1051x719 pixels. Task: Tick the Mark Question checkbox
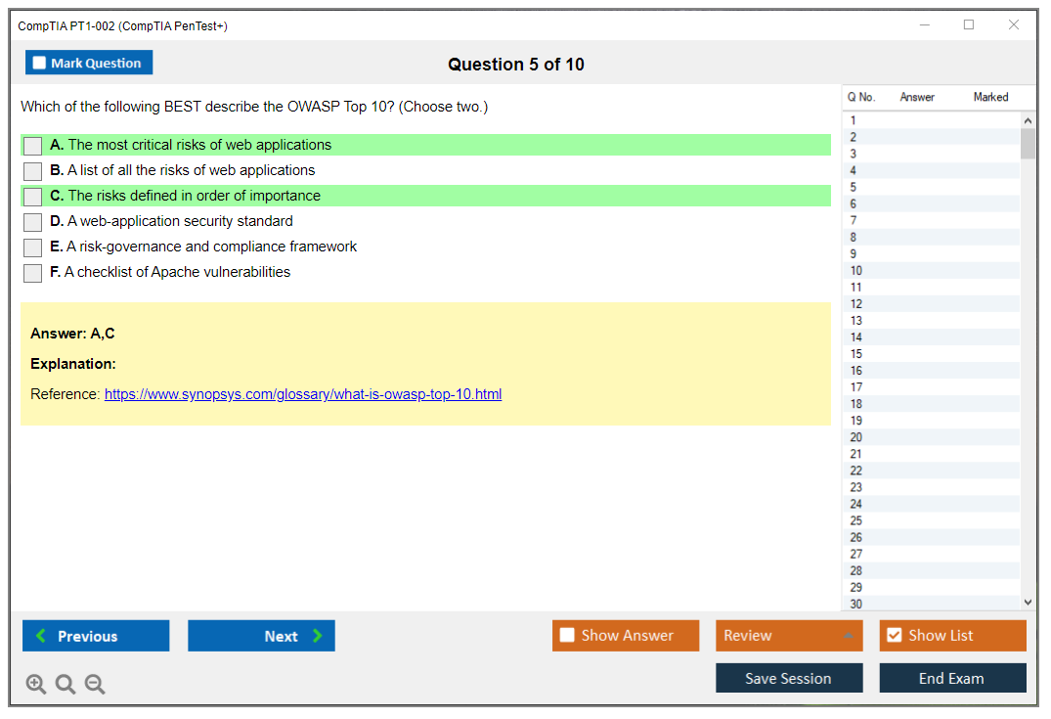click(x=40, y=64)
